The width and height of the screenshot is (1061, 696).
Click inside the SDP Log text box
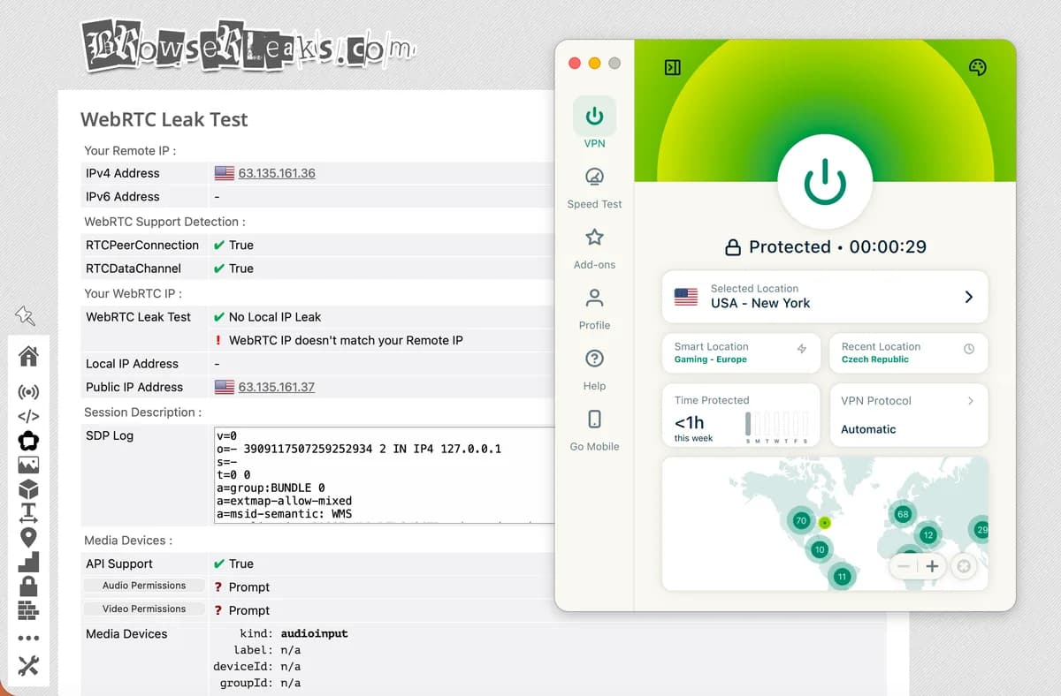tap(384, 475)
